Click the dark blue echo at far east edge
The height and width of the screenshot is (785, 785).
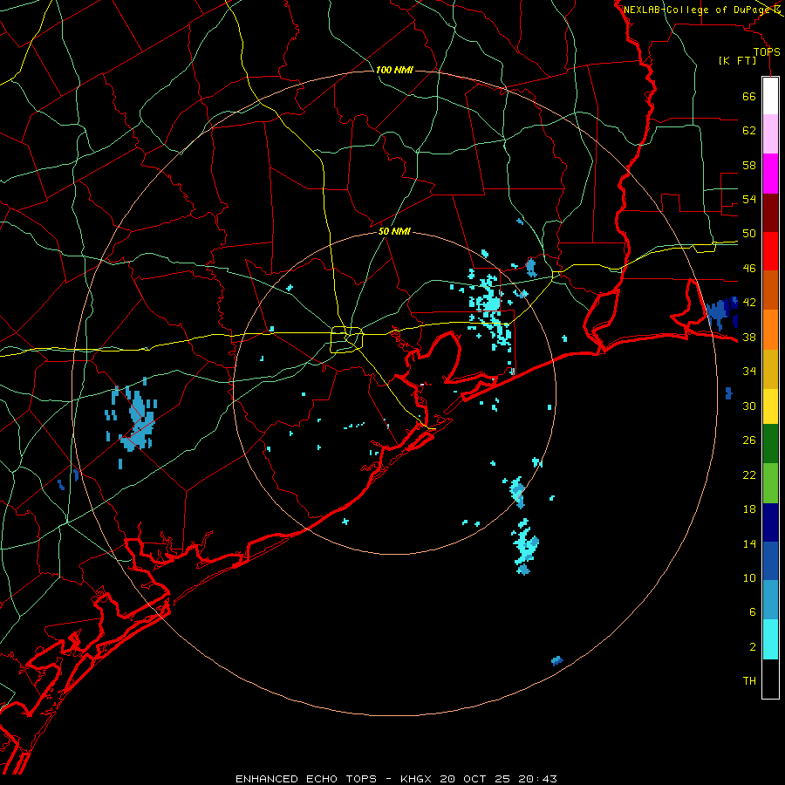click(x=721, y=312)
